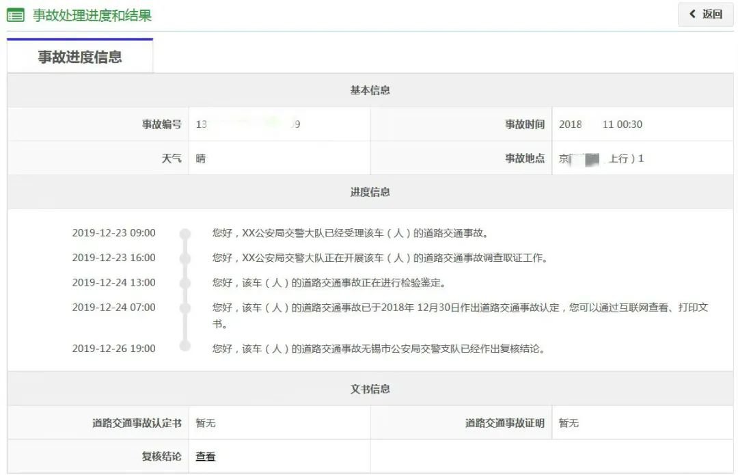Click timeline dot for 2019-12-24 07:00

click(184, 308)
